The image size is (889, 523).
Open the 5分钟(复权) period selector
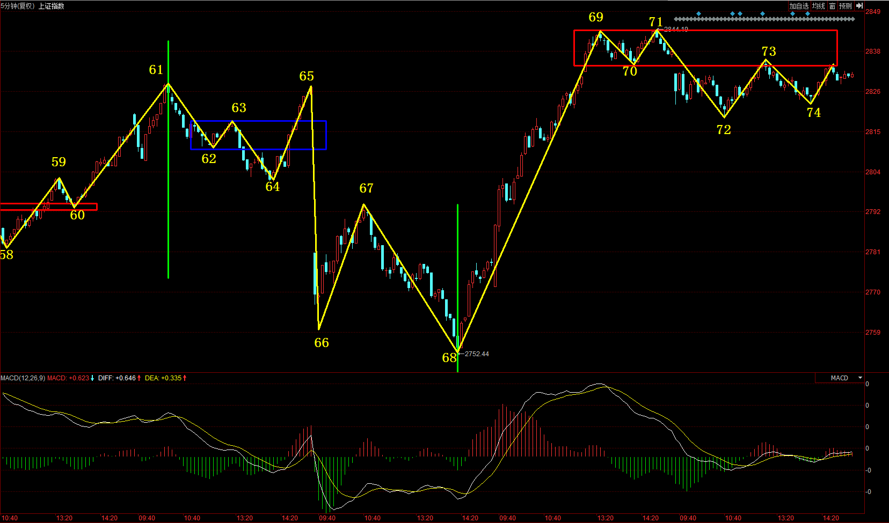click(x=18, y=6)
